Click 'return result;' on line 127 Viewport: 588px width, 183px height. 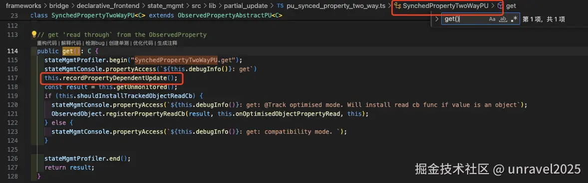click(x=69, y=168)
